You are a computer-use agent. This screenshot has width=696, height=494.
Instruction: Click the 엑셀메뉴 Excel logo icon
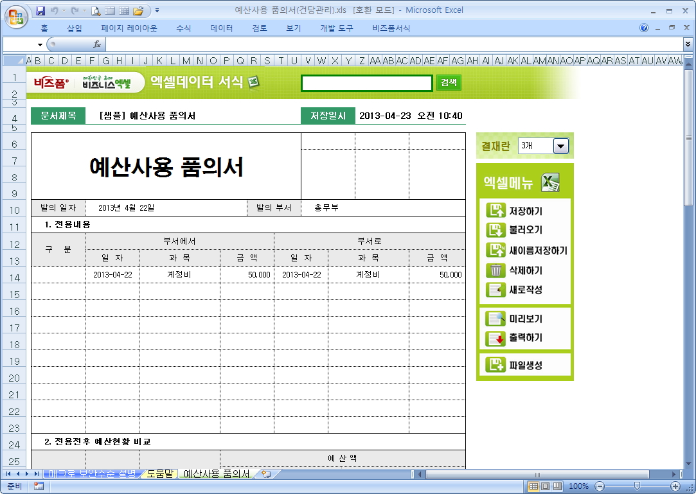550,182
